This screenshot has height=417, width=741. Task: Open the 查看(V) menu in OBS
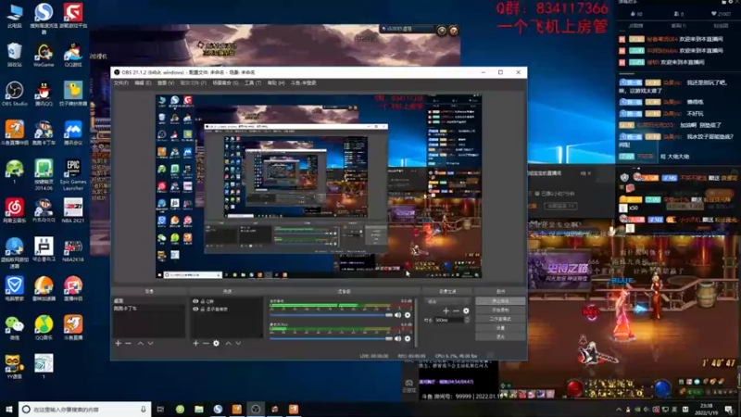pos(166,82)
